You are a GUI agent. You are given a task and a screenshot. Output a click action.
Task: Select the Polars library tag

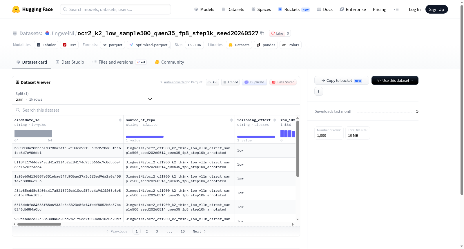point(291,45)
